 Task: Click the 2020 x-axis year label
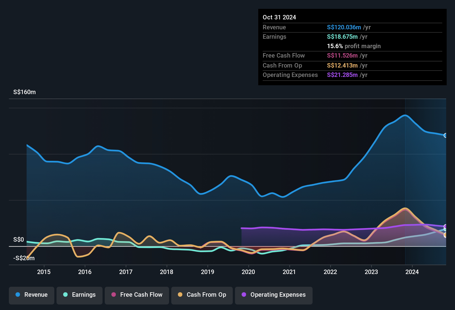(x=248, y=272)
